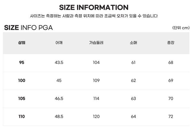
Task: Click the SIZE INFORMATION heading
Action: pos(94,7)
